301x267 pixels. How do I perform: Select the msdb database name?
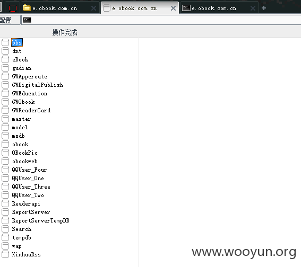click(x=19, y=136)
